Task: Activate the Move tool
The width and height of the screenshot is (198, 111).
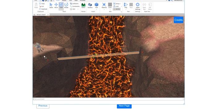Action: pyautogui.click(x=56, y=6)
